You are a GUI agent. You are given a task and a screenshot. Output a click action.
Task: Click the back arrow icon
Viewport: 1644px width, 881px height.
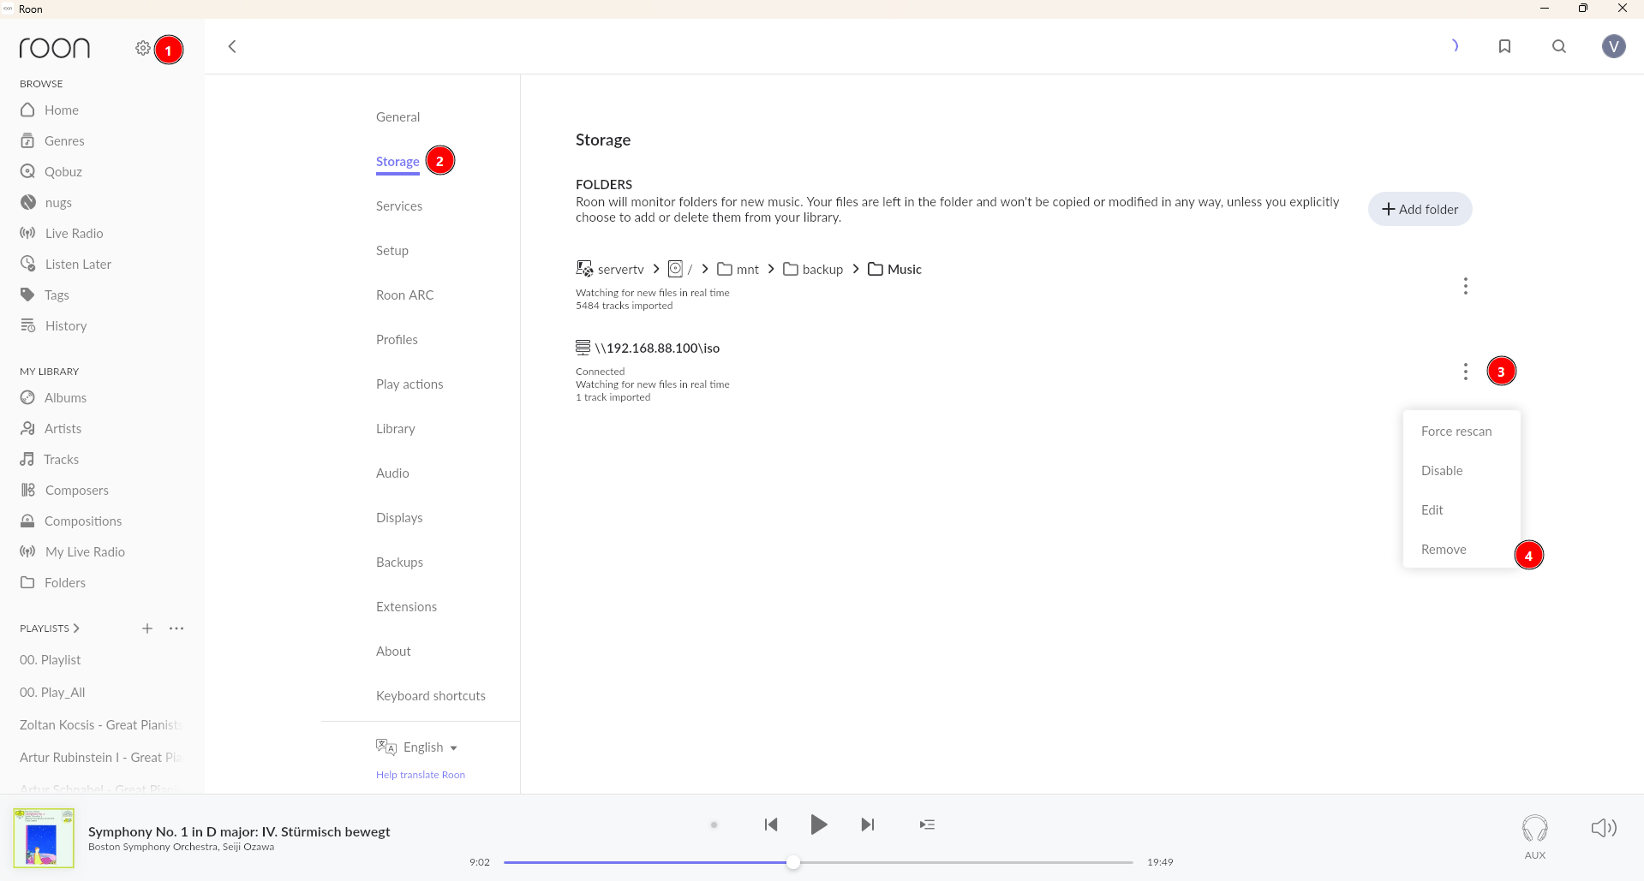[232, 46]
